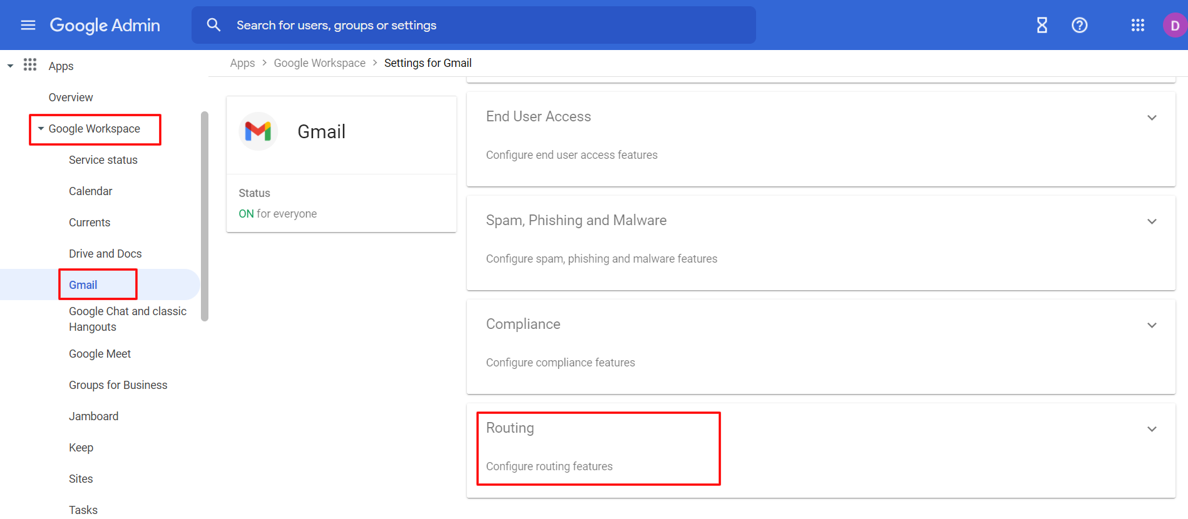Go to Google Workspace breadcrumb link
This screenshot has width=1188, height=519.
[x=319, y=63]
